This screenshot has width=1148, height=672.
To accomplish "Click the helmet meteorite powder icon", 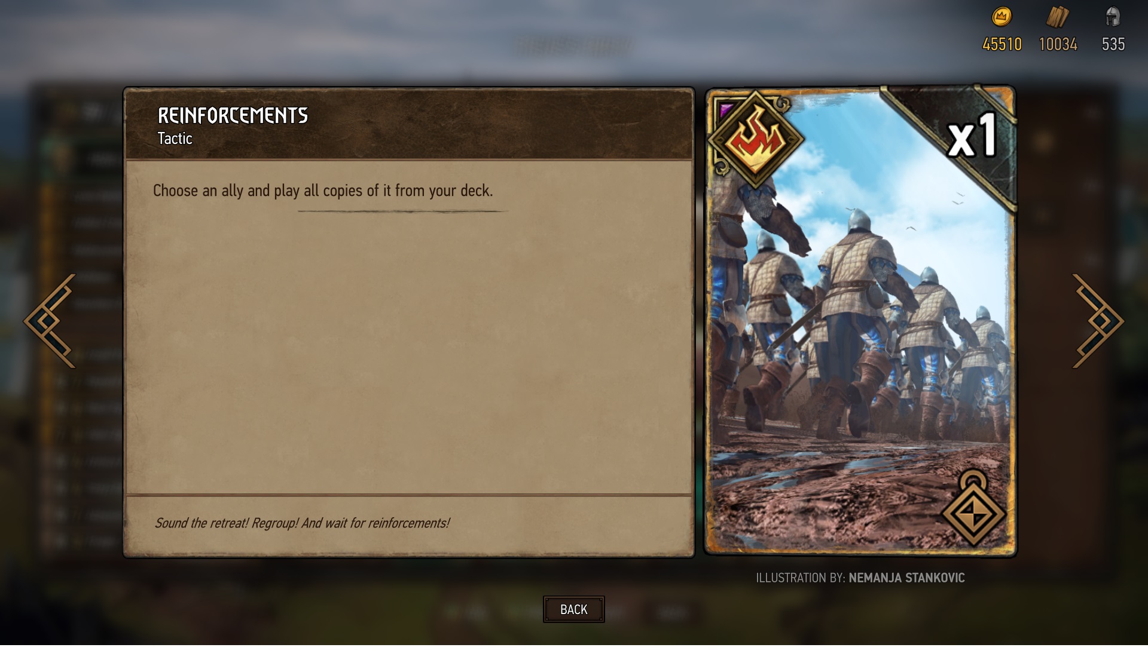I will pyautogui.click(x=1113, y=17).
